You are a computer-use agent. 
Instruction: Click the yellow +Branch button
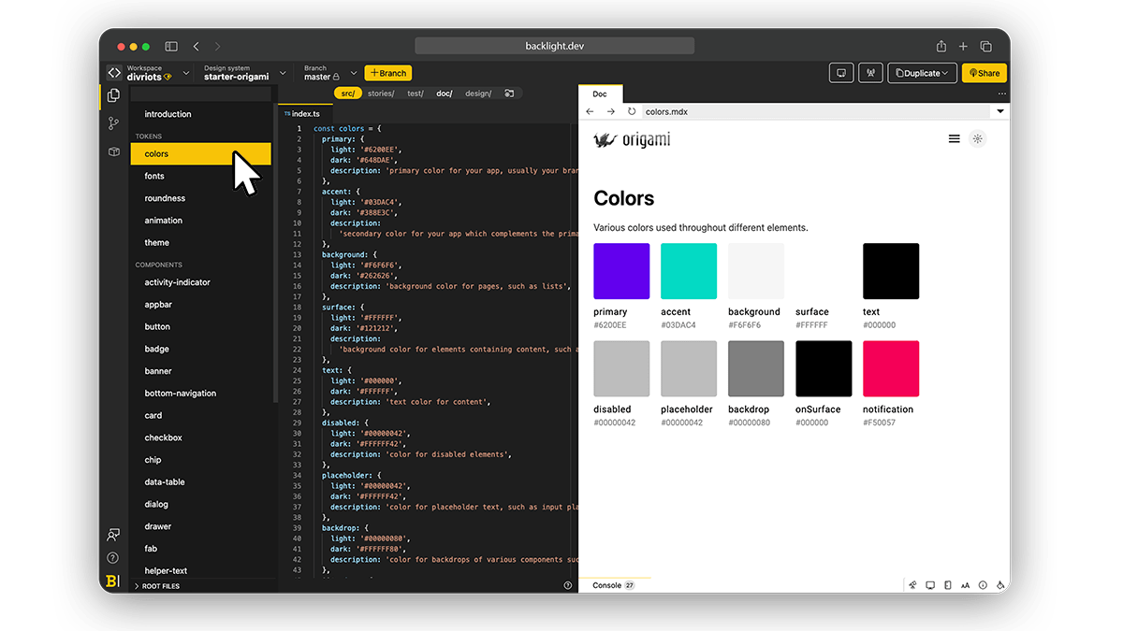click(388, 73)
